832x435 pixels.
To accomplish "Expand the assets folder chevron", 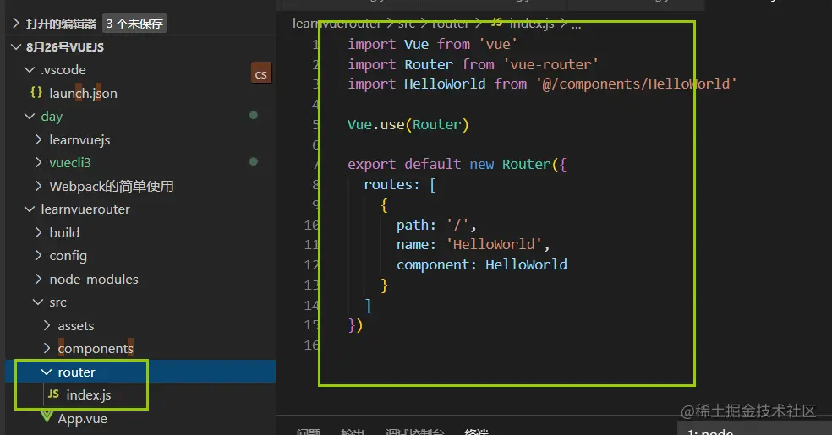I will click(x=47, y=325).
